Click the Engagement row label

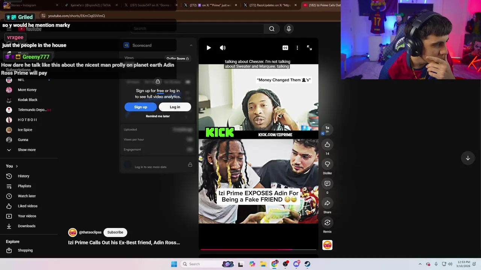click(x=132, y=150)
